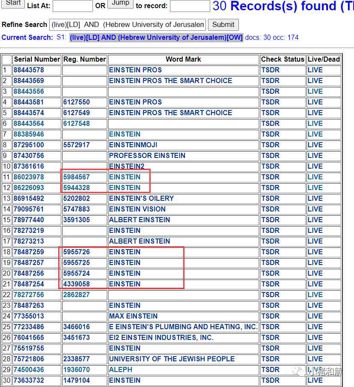Screen dimensions: 354x387
Task: Open serial number 73633732
Action: click(29, 380)
